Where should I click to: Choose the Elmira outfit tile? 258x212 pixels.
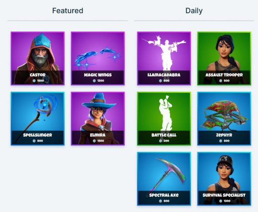(98, 119)
